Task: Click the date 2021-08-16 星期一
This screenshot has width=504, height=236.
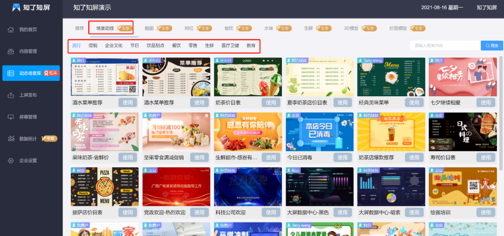Action: click(442, 7)
